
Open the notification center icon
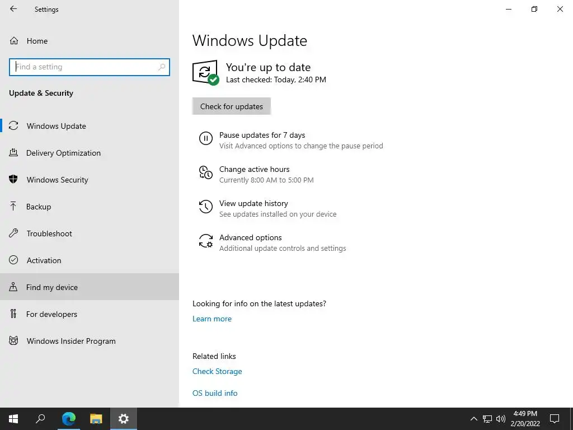click(x=555, y=419)
